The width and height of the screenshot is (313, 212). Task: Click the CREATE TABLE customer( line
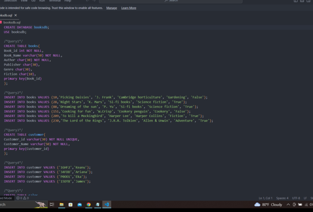[25, 135]
